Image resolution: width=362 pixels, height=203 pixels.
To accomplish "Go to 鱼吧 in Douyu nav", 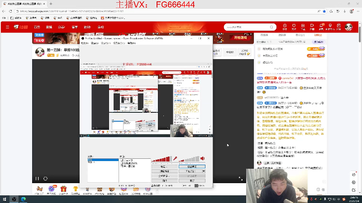I will pyautogui.click(x=100, y=27).
